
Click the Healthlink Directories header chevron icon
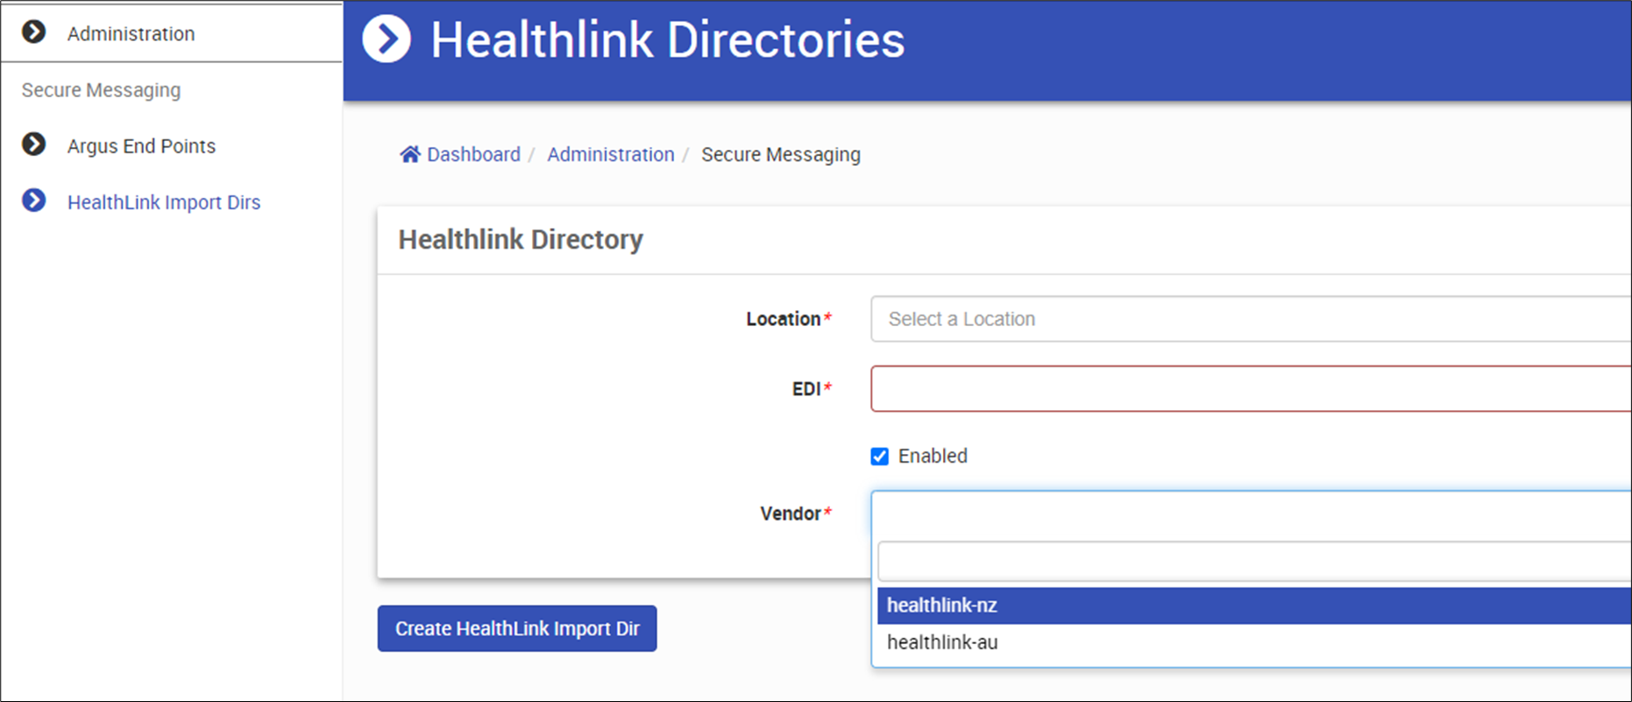(387, 39)
